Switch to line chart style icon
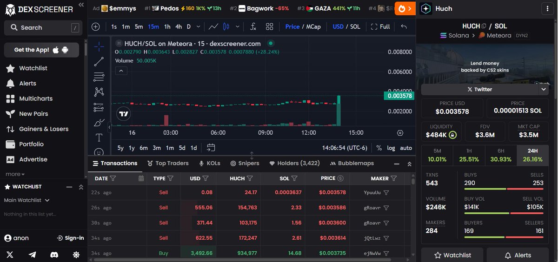This screenshot has height=262, width=558. [213, 26]
